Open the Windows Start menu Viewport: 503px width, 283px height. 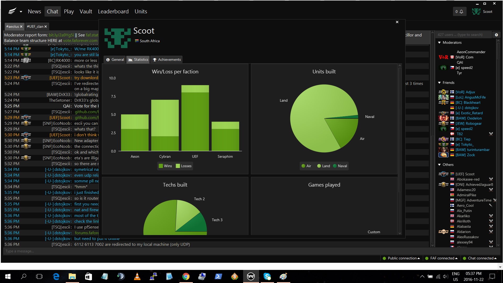[8, 276]
